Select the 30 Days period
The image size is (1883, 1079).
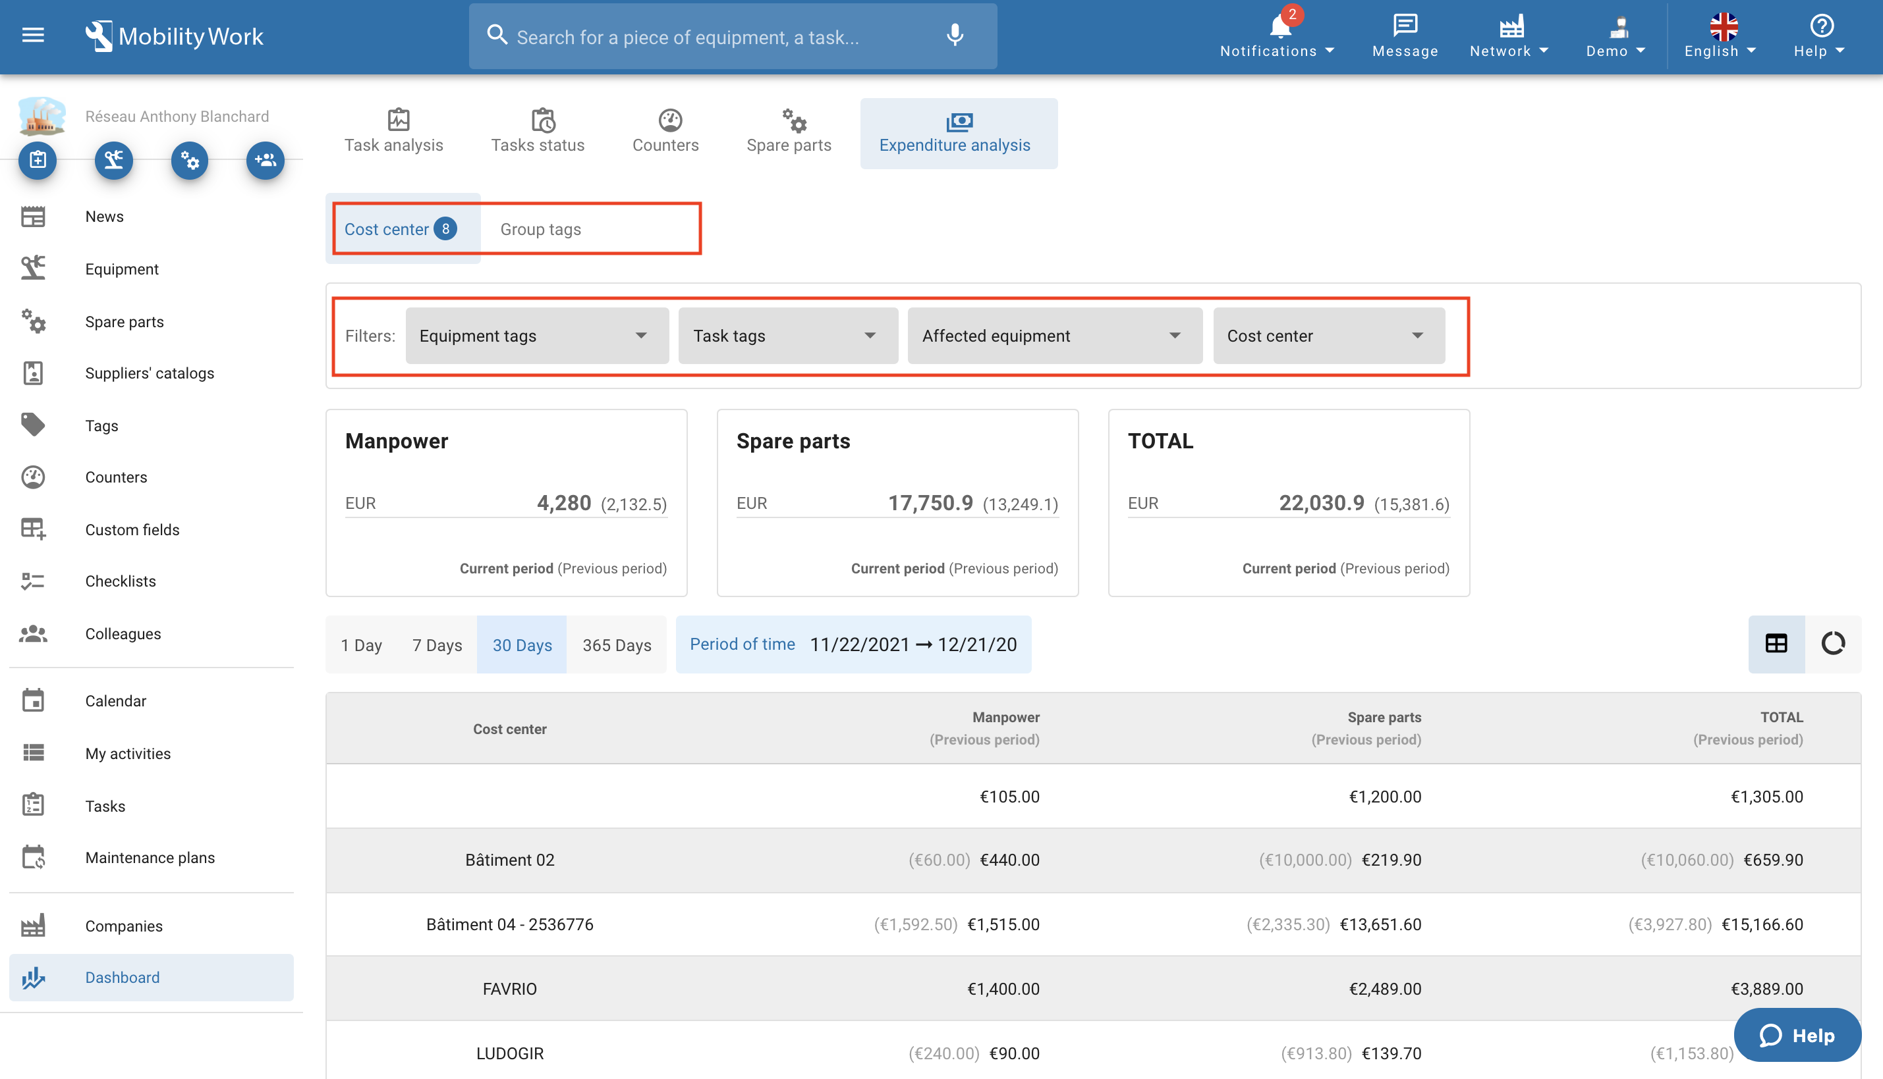tap(522, 645)
